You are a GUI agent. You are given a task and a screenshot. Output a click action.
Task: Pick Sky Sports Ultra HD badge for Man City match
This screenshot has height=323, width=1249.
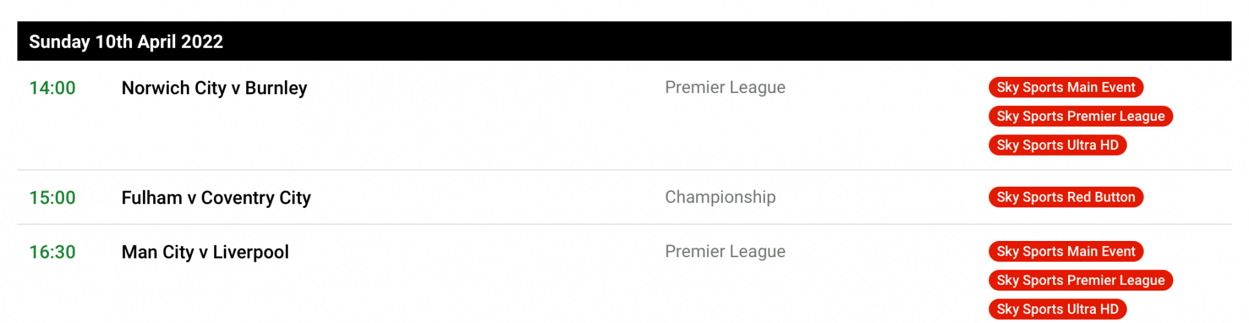click(x=1057, y=309)
